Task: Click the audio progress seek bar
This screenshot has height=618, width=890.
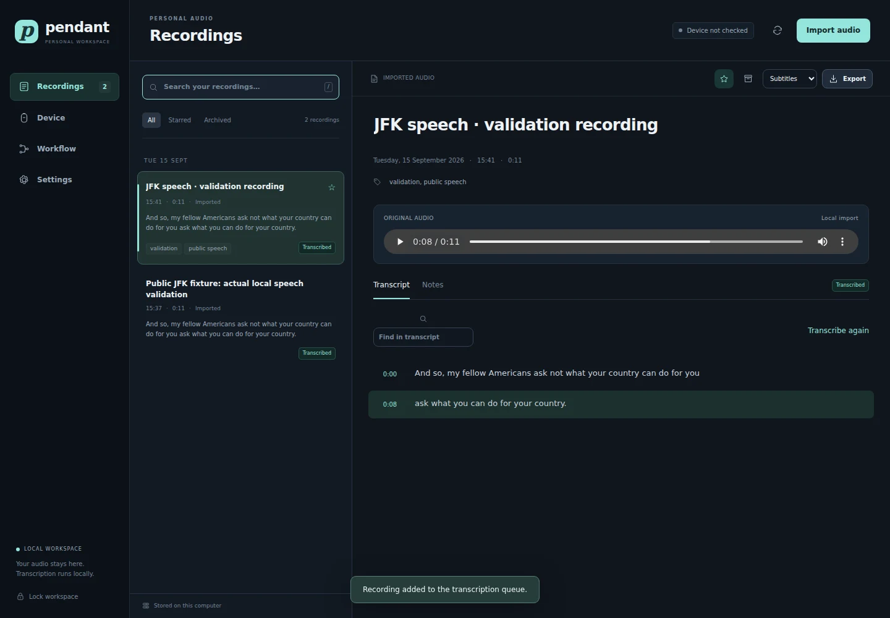Action: click(x=636, y=242)
